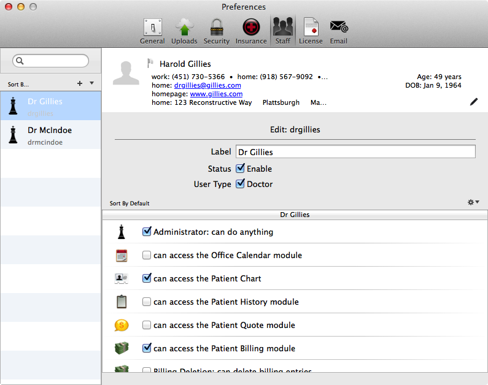488x385 pixels.
Task: Open the www.gillies.com homepage link
Action: click(216, 94)
